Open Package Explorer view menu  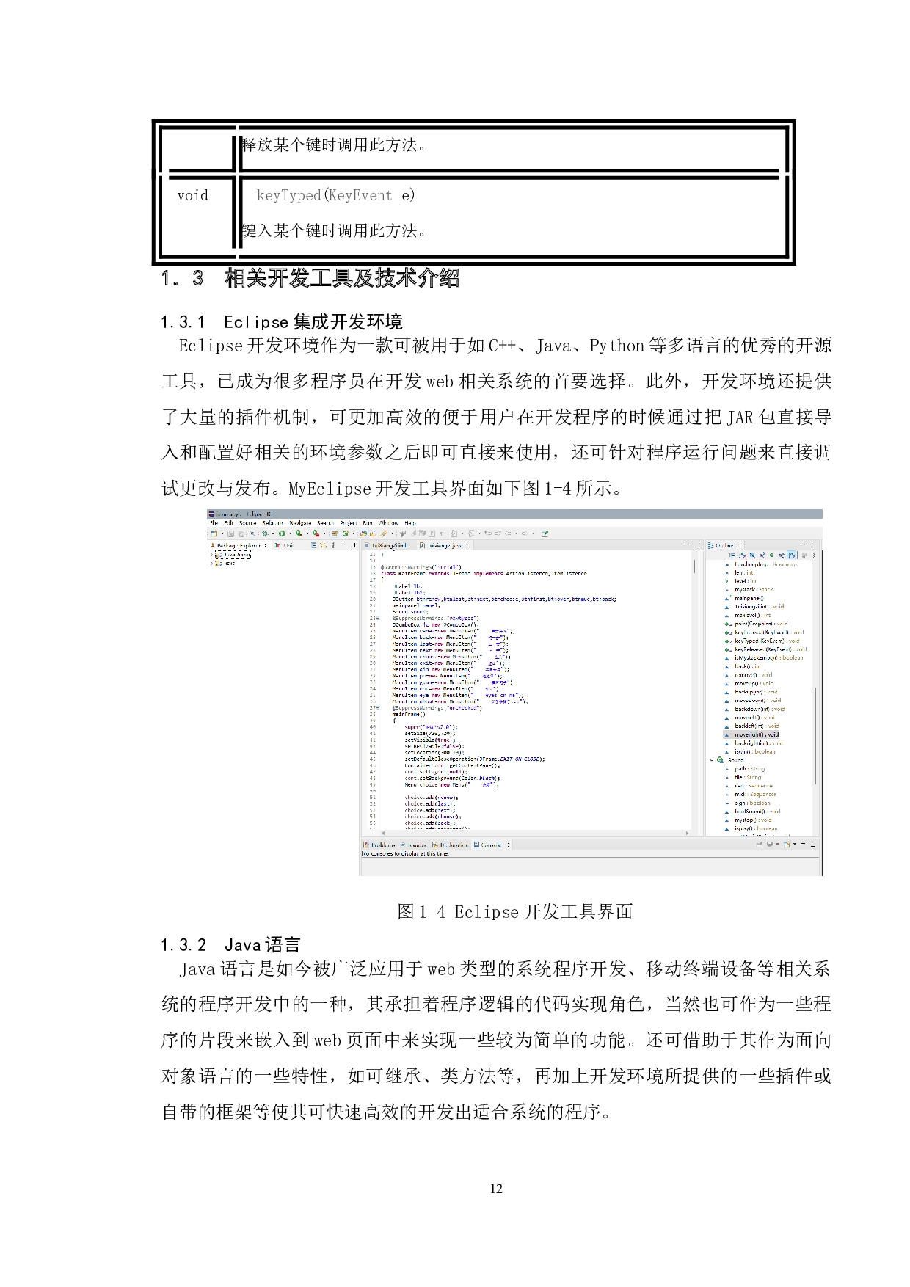(x=333, y=546)
